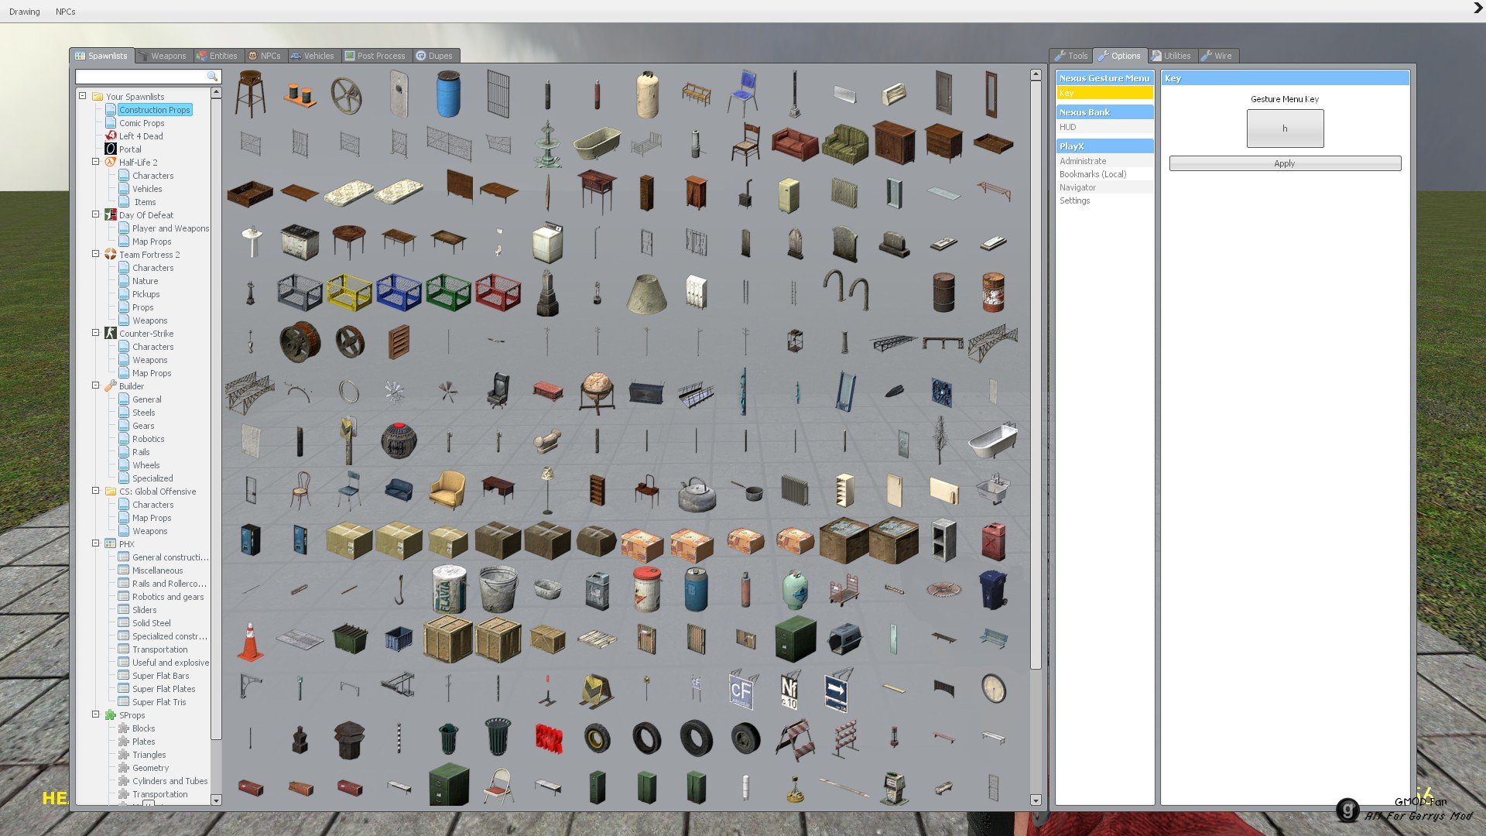Open the Dupes tab
1486x836 pixels.
pos(435,56)
